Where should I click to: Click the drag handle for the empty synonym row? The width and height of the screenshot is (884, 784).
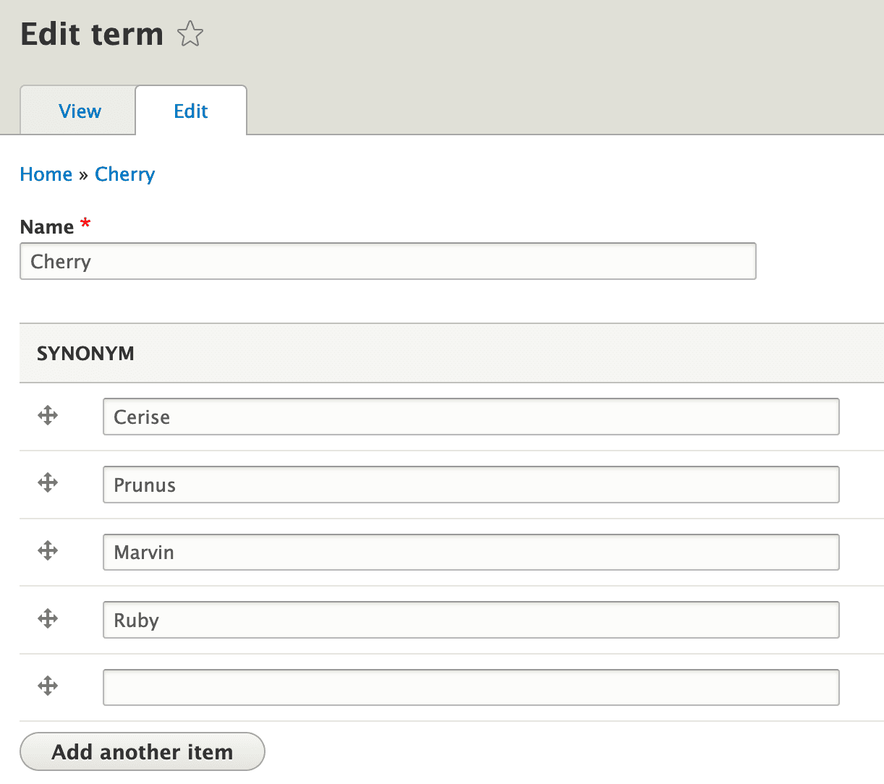[48, 686]
